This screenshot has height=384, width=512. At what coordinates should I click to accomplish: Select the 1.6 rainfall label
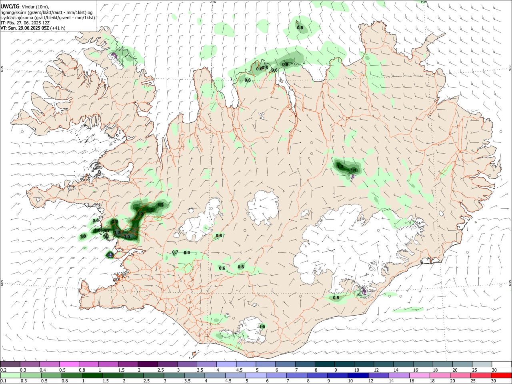[97, 230]
